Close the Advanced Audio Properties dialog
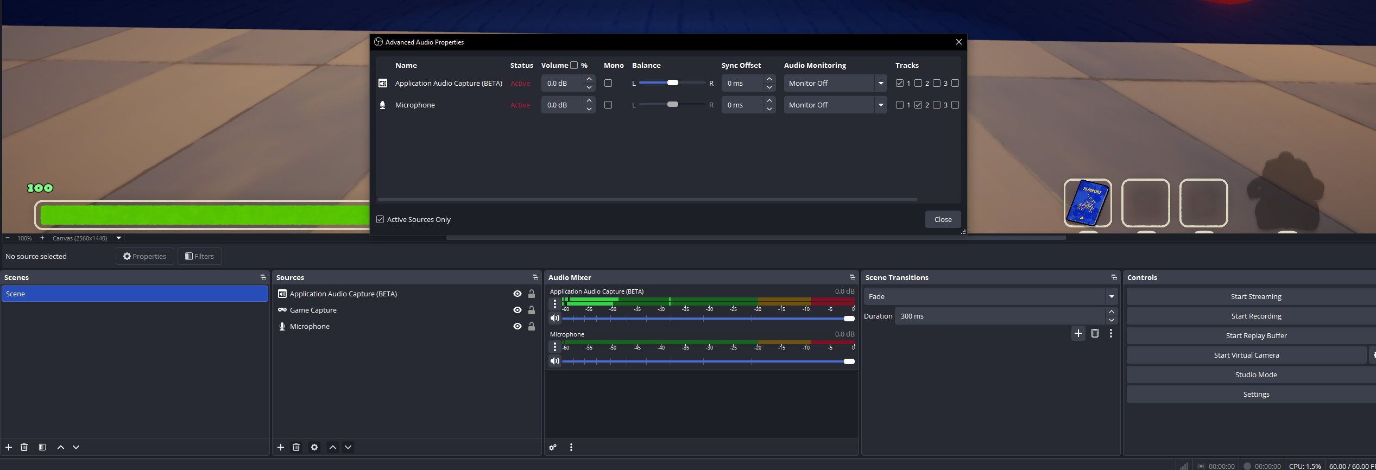Viewport: 1376px width, 470px height. tap(959, 42)
